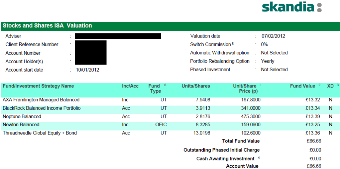The height and width of the screenshot is (169, 340).
Task: Click the account start date 10/01/2012
Action: pyautogui.click(x=87, y=70)
